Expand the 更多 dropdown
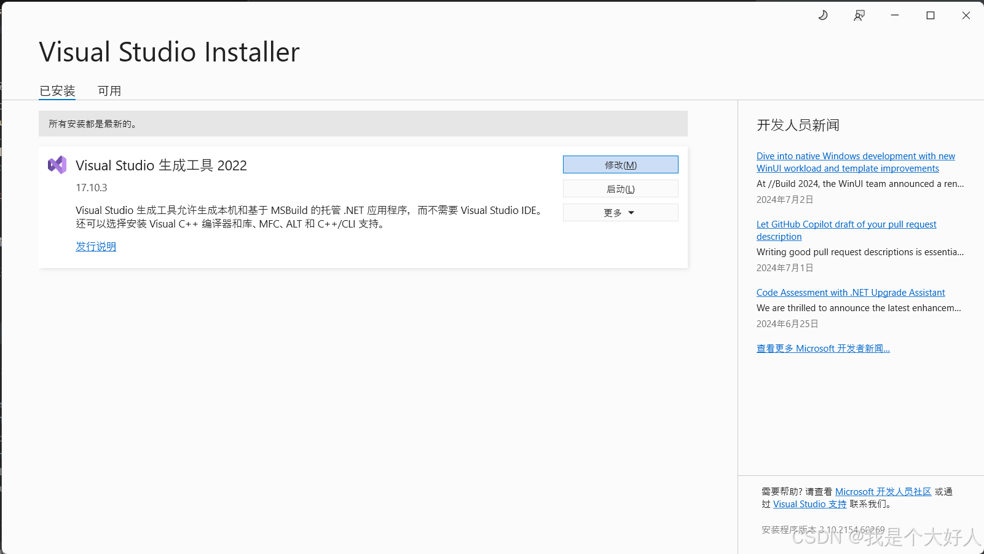The image size is (984, 554). click(621, 213)
